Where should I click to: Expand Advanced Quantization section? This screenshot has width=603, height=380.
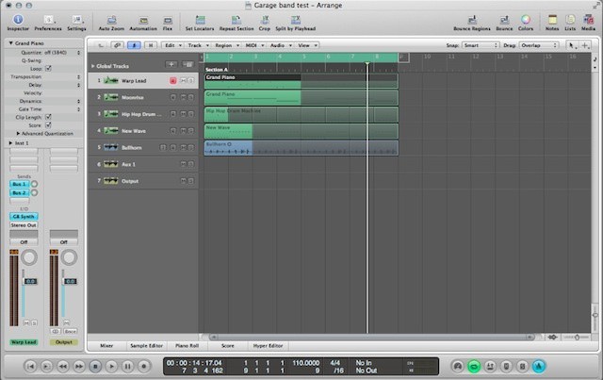click(x=18, y=133)
